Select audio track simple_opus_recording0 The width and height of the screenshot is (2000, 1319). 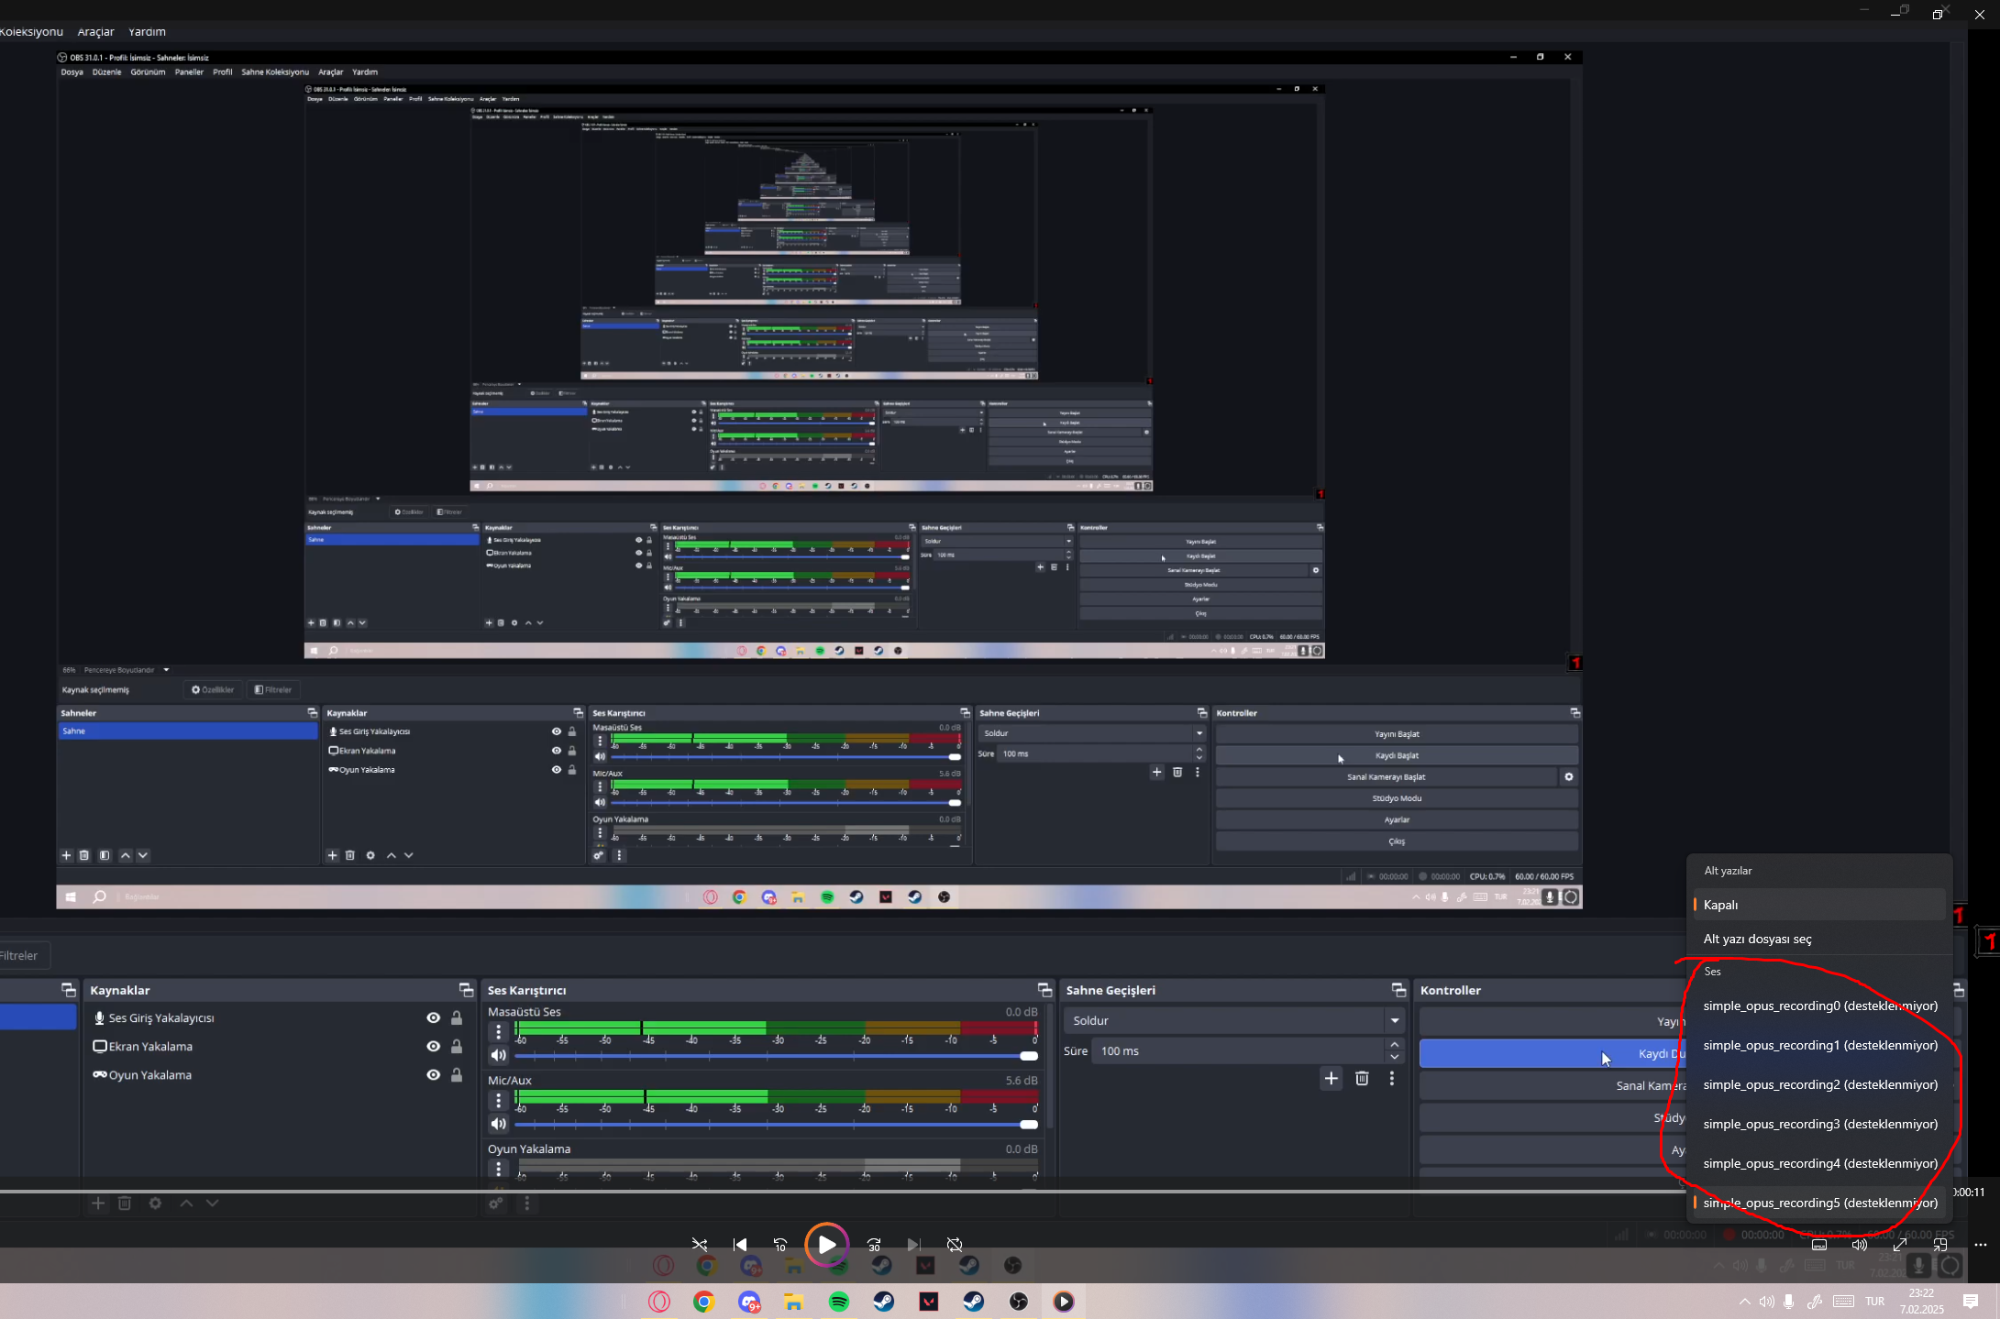[x=1819, y=1006]
